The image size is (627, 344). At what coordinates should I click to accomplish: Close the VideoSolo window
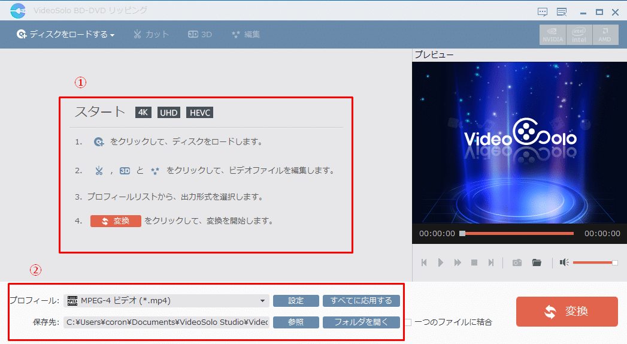tap(616, 12)
